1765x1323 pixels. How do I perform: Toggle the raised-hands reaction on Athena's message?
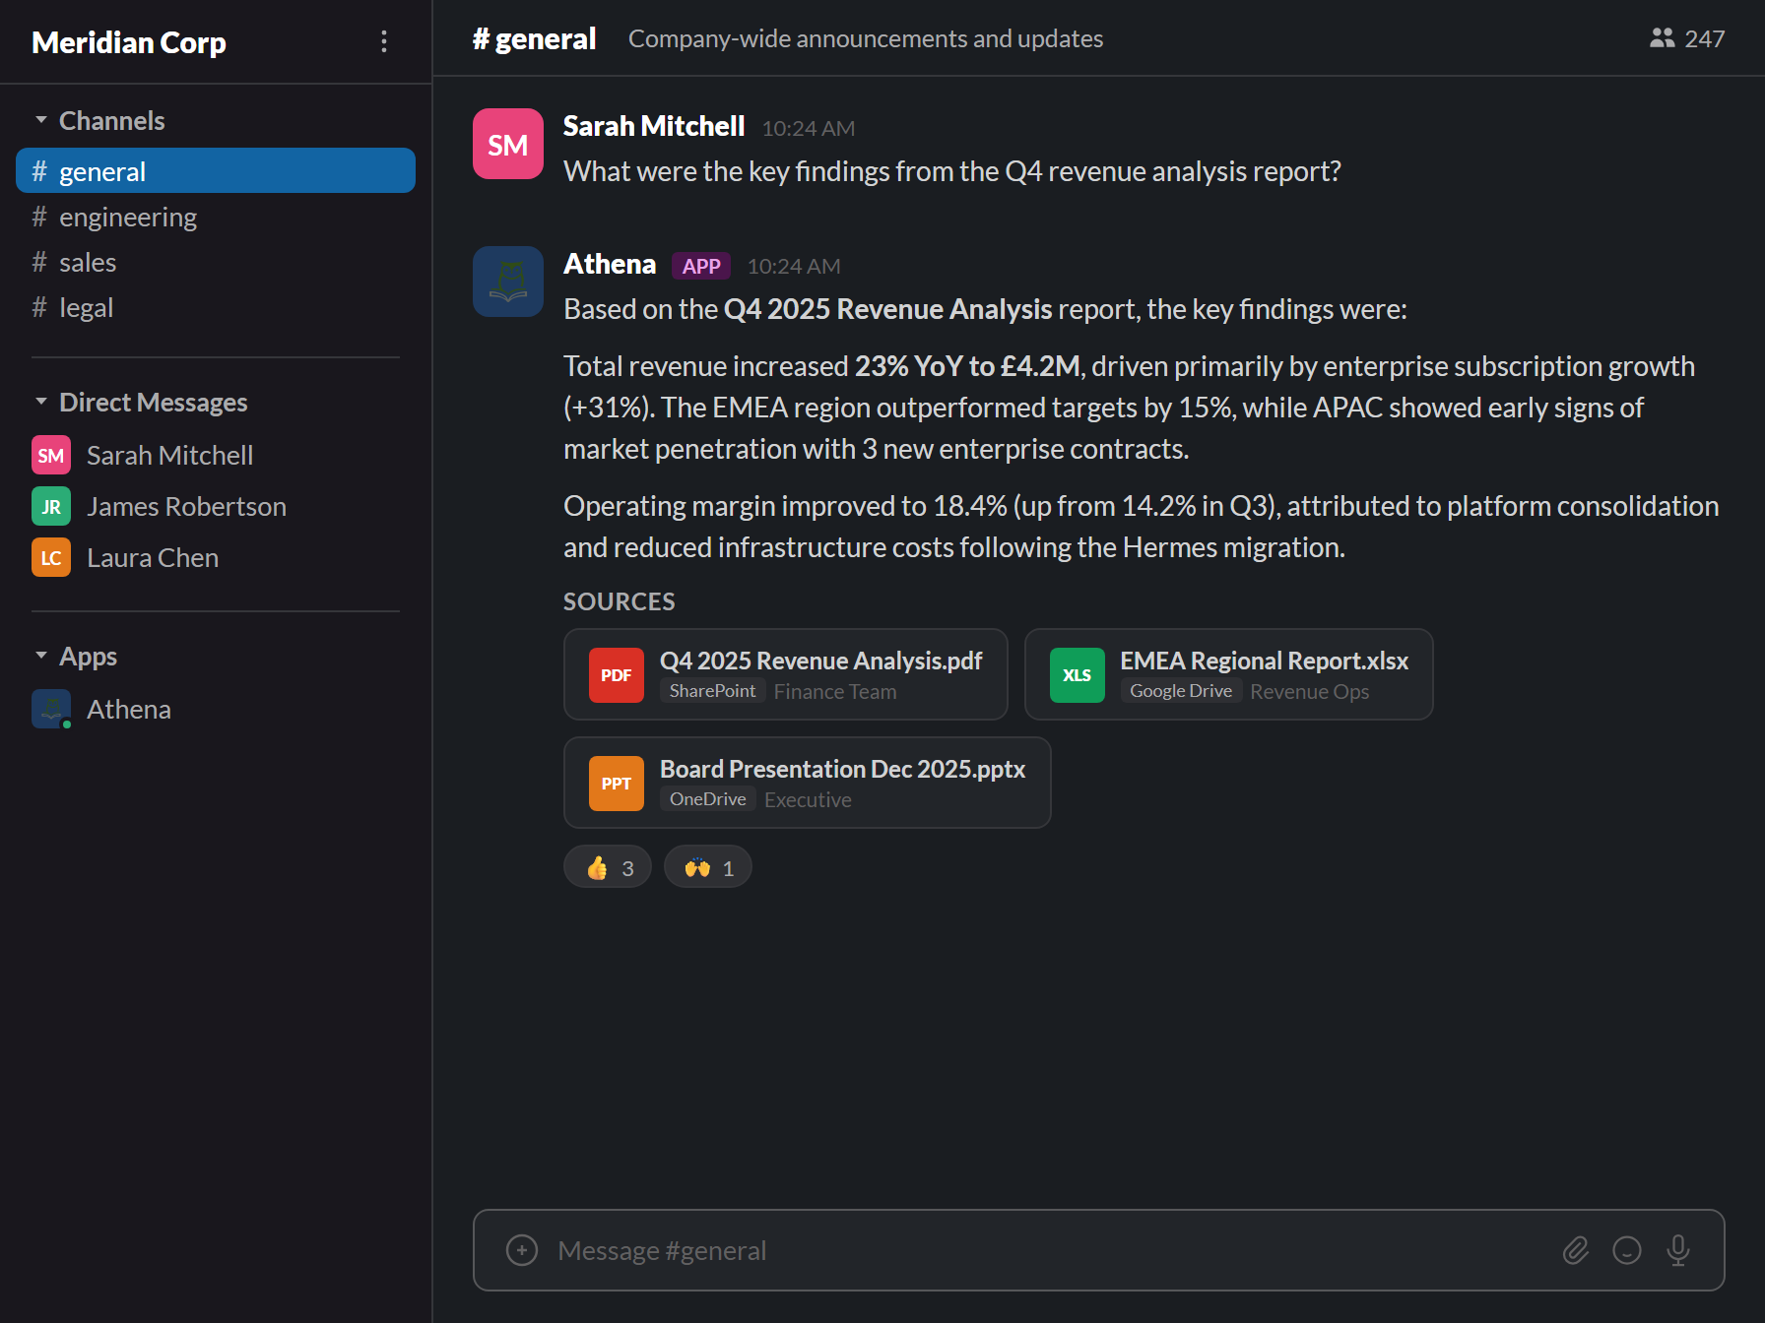point(707,866)
